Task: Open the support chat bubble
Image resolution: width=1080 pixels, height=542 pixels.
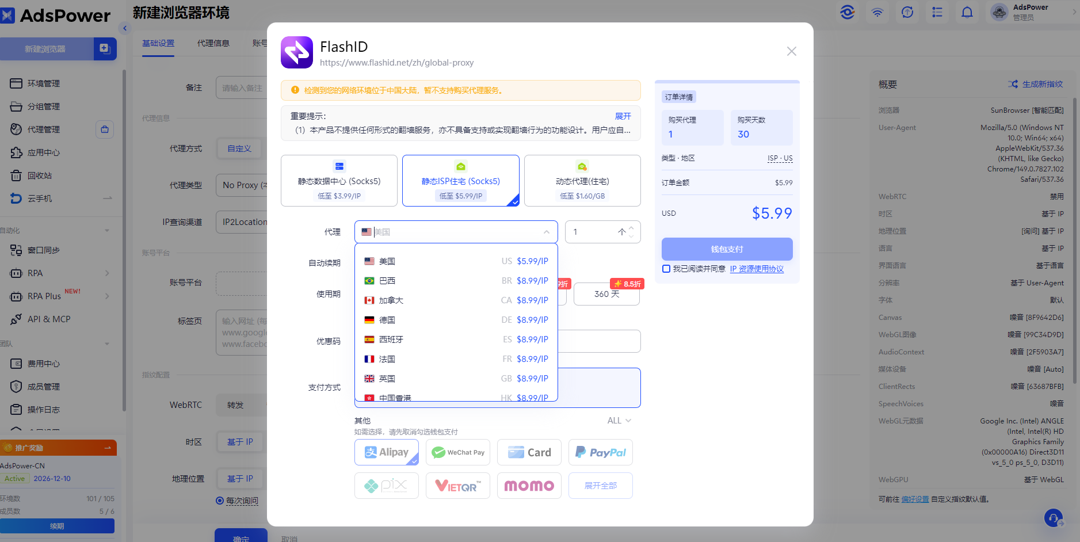Action: point(1054,518)
